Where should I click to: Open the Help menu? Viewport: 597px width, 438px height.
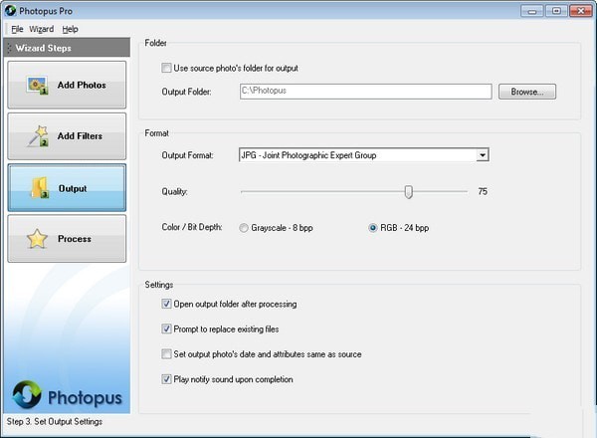[x=70, y=29]
